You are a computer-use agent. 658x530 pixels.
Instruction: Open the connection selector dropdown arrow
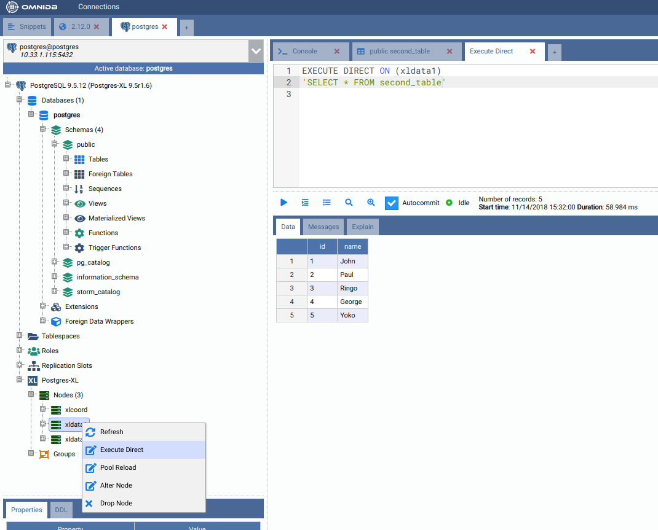tap(256, 52)
